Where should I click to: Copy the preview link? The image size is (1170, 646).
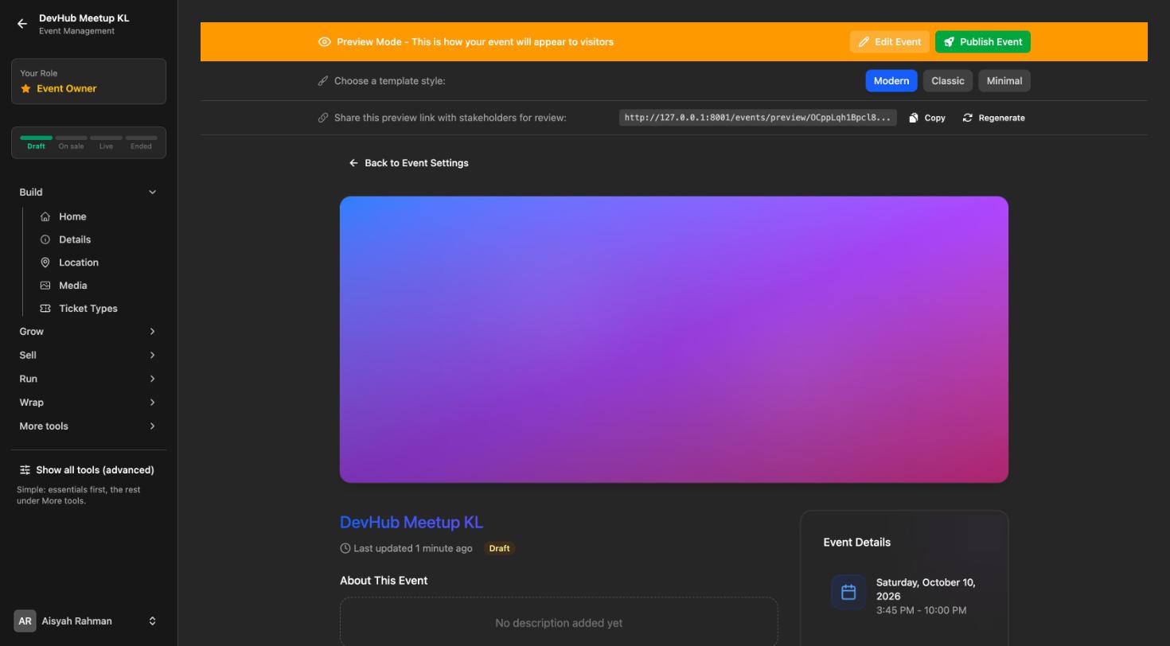[927, 118]
